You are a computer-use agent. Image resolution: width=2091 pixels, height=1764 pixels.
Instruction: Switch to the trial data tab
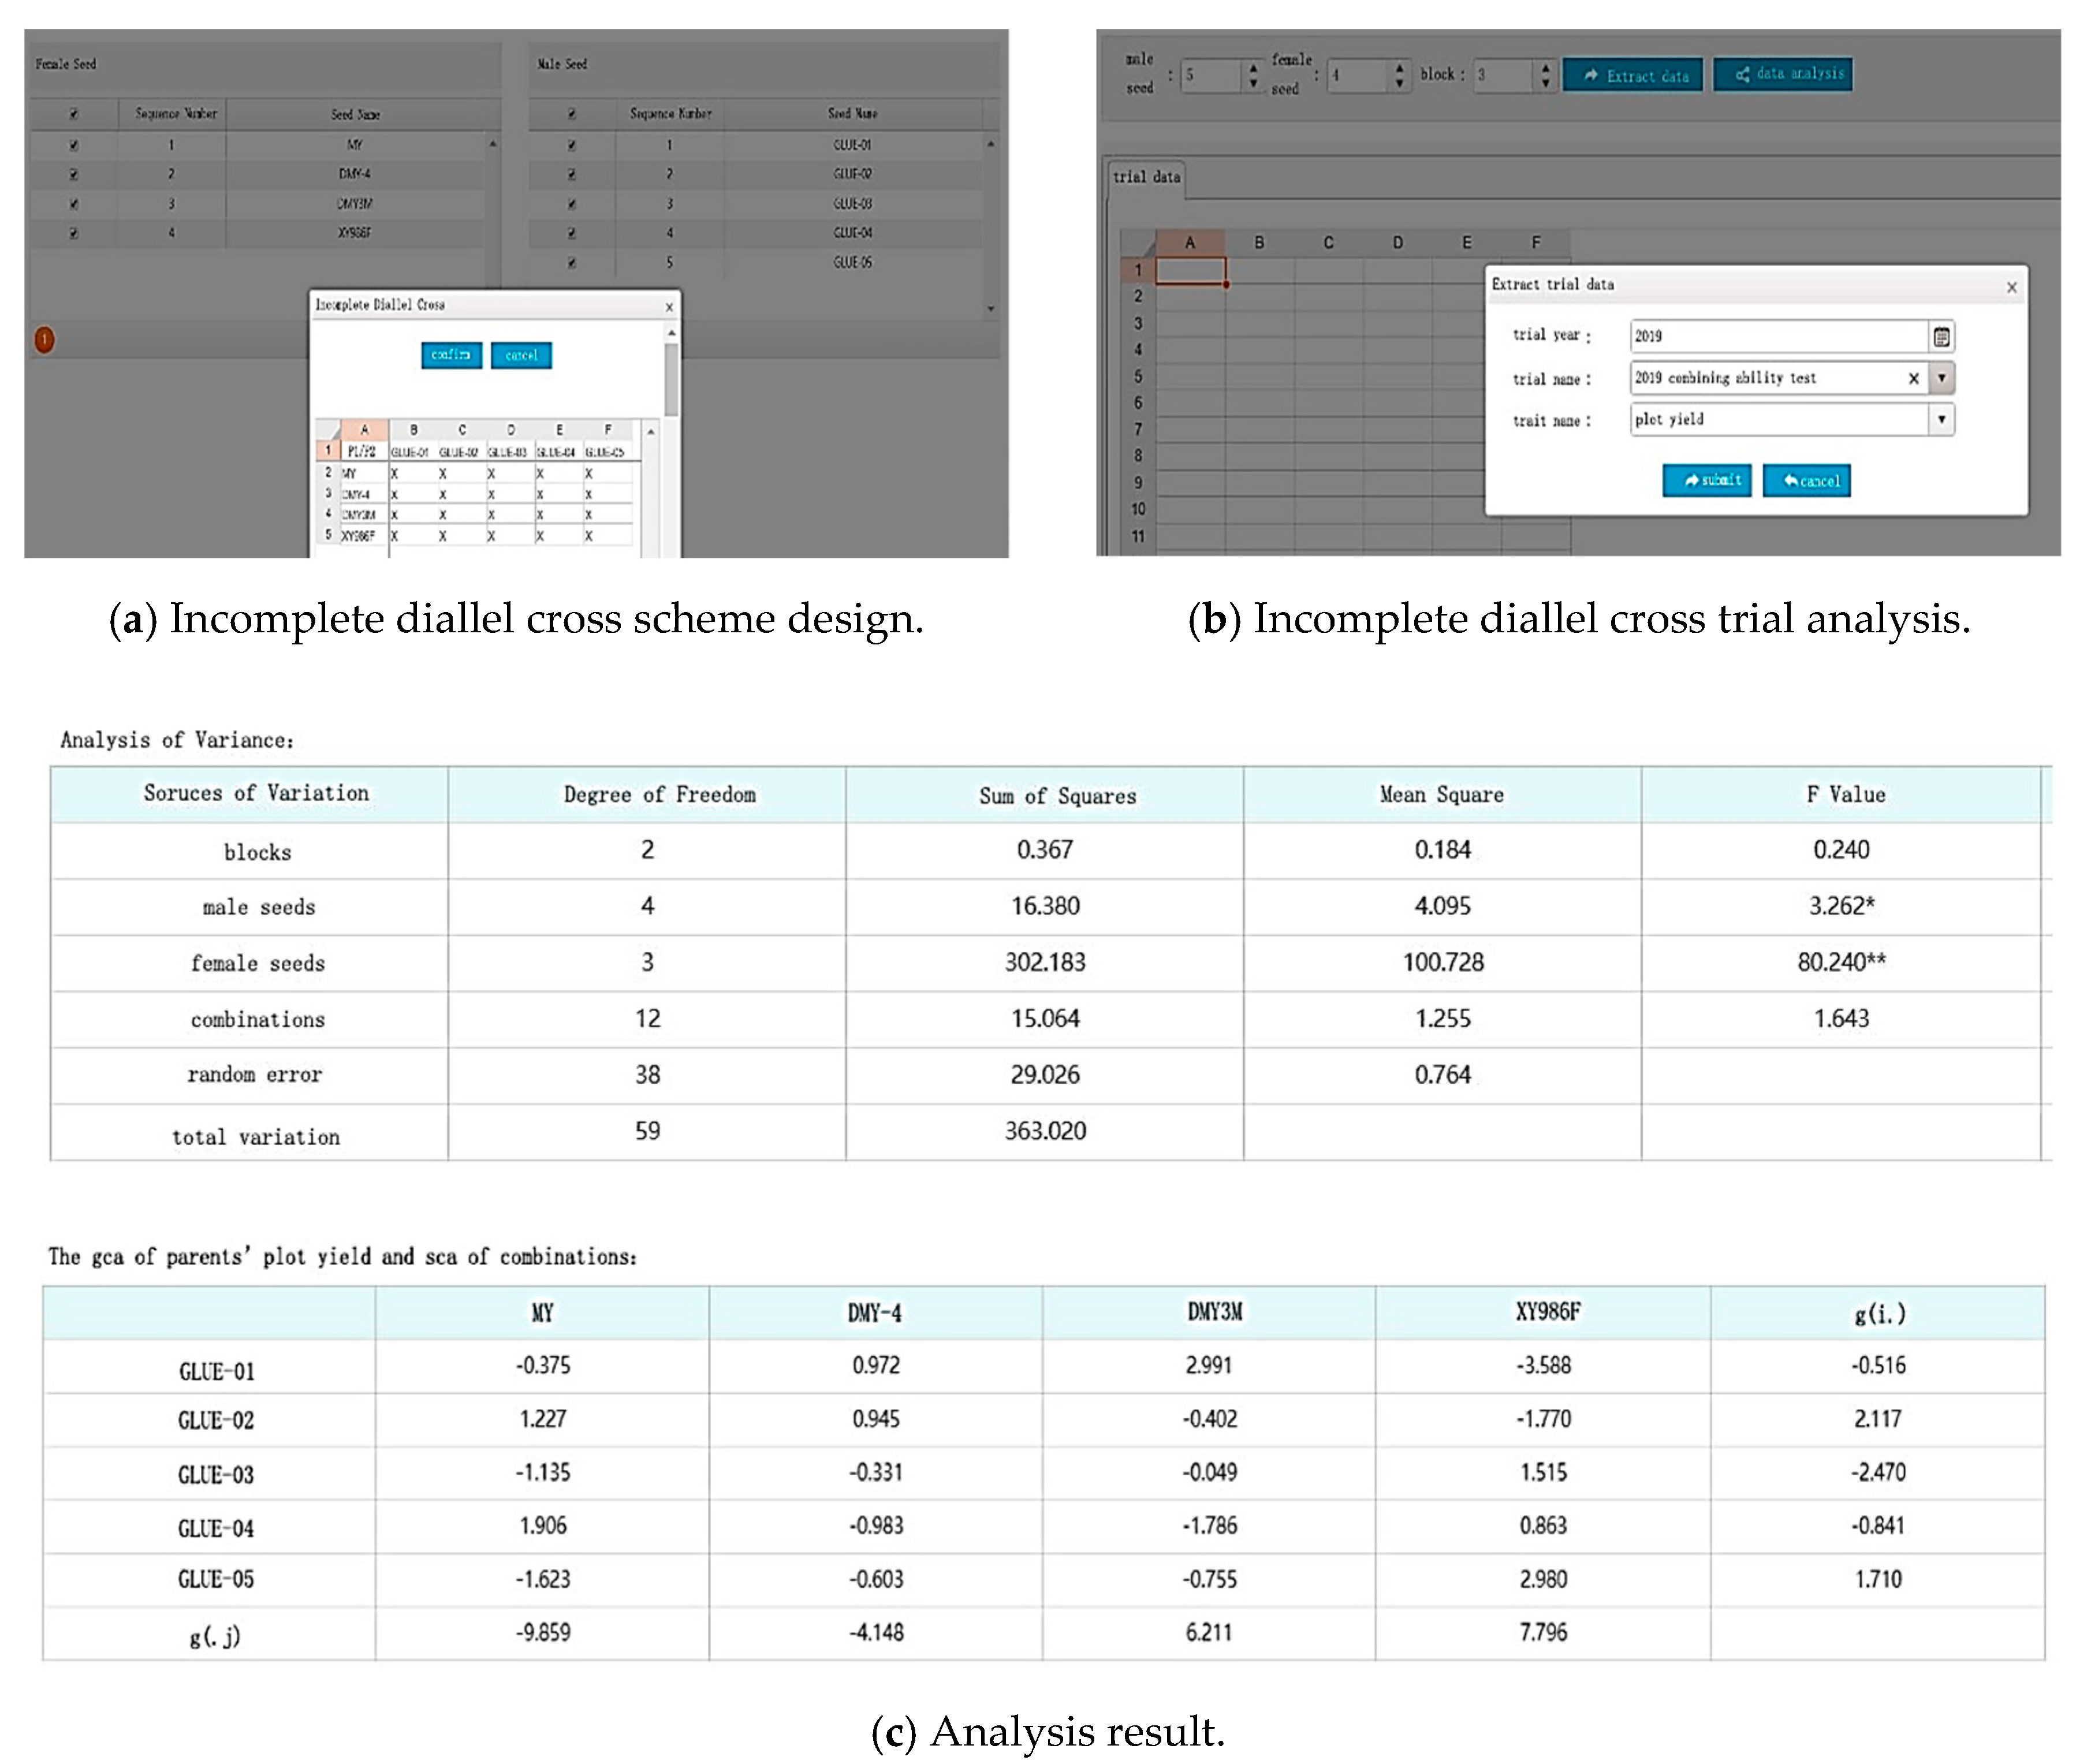click(1146, 177)
